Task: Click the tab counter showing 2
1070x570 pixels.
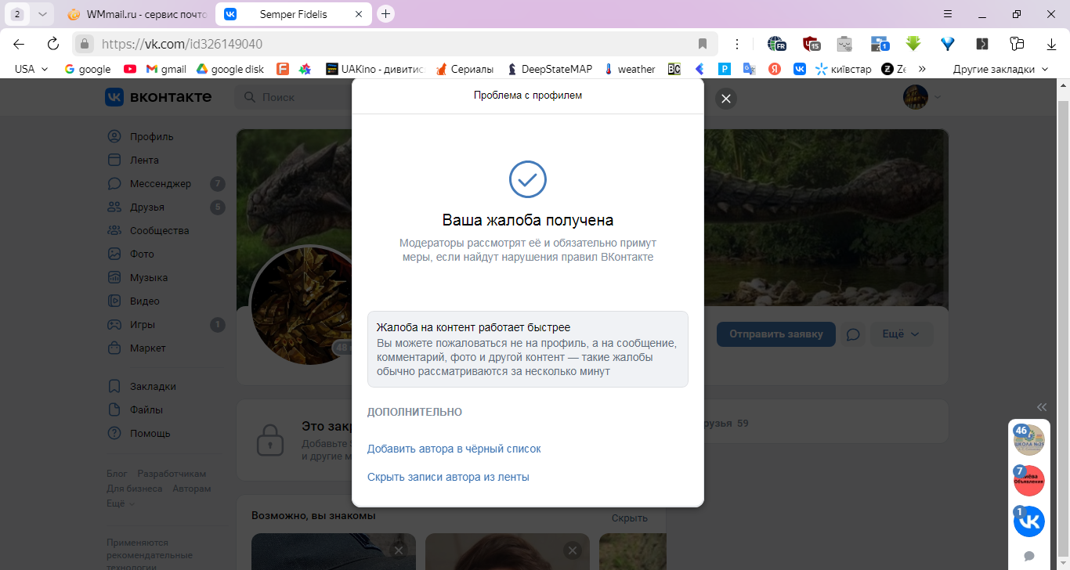Action: tap(16, 14)
